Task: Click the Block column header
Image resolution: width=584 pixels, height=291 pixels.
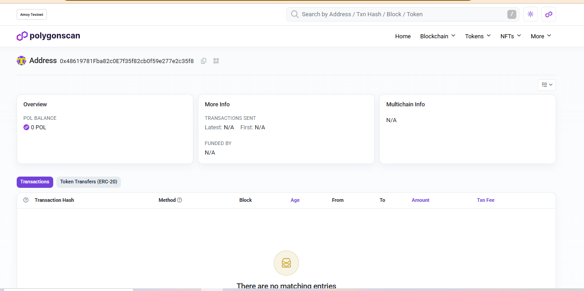Action: (245, 200)
